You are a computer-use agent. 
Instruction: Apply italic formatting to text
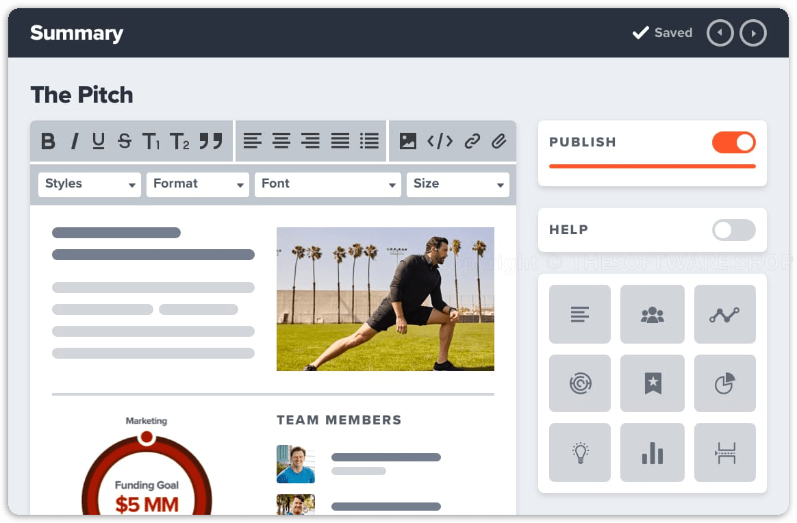[74, 141]
